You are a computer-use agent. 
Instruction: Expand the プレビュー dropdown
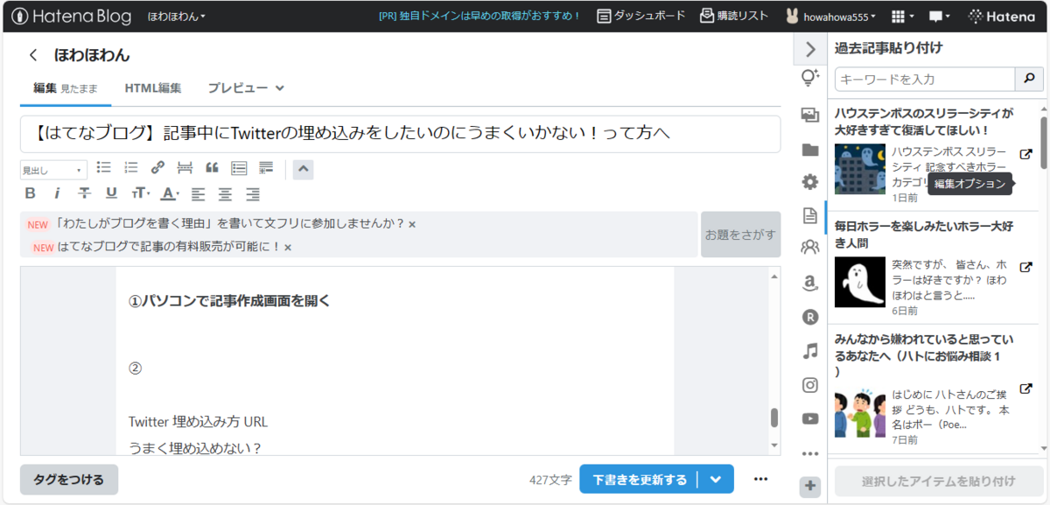pos(246,88)
